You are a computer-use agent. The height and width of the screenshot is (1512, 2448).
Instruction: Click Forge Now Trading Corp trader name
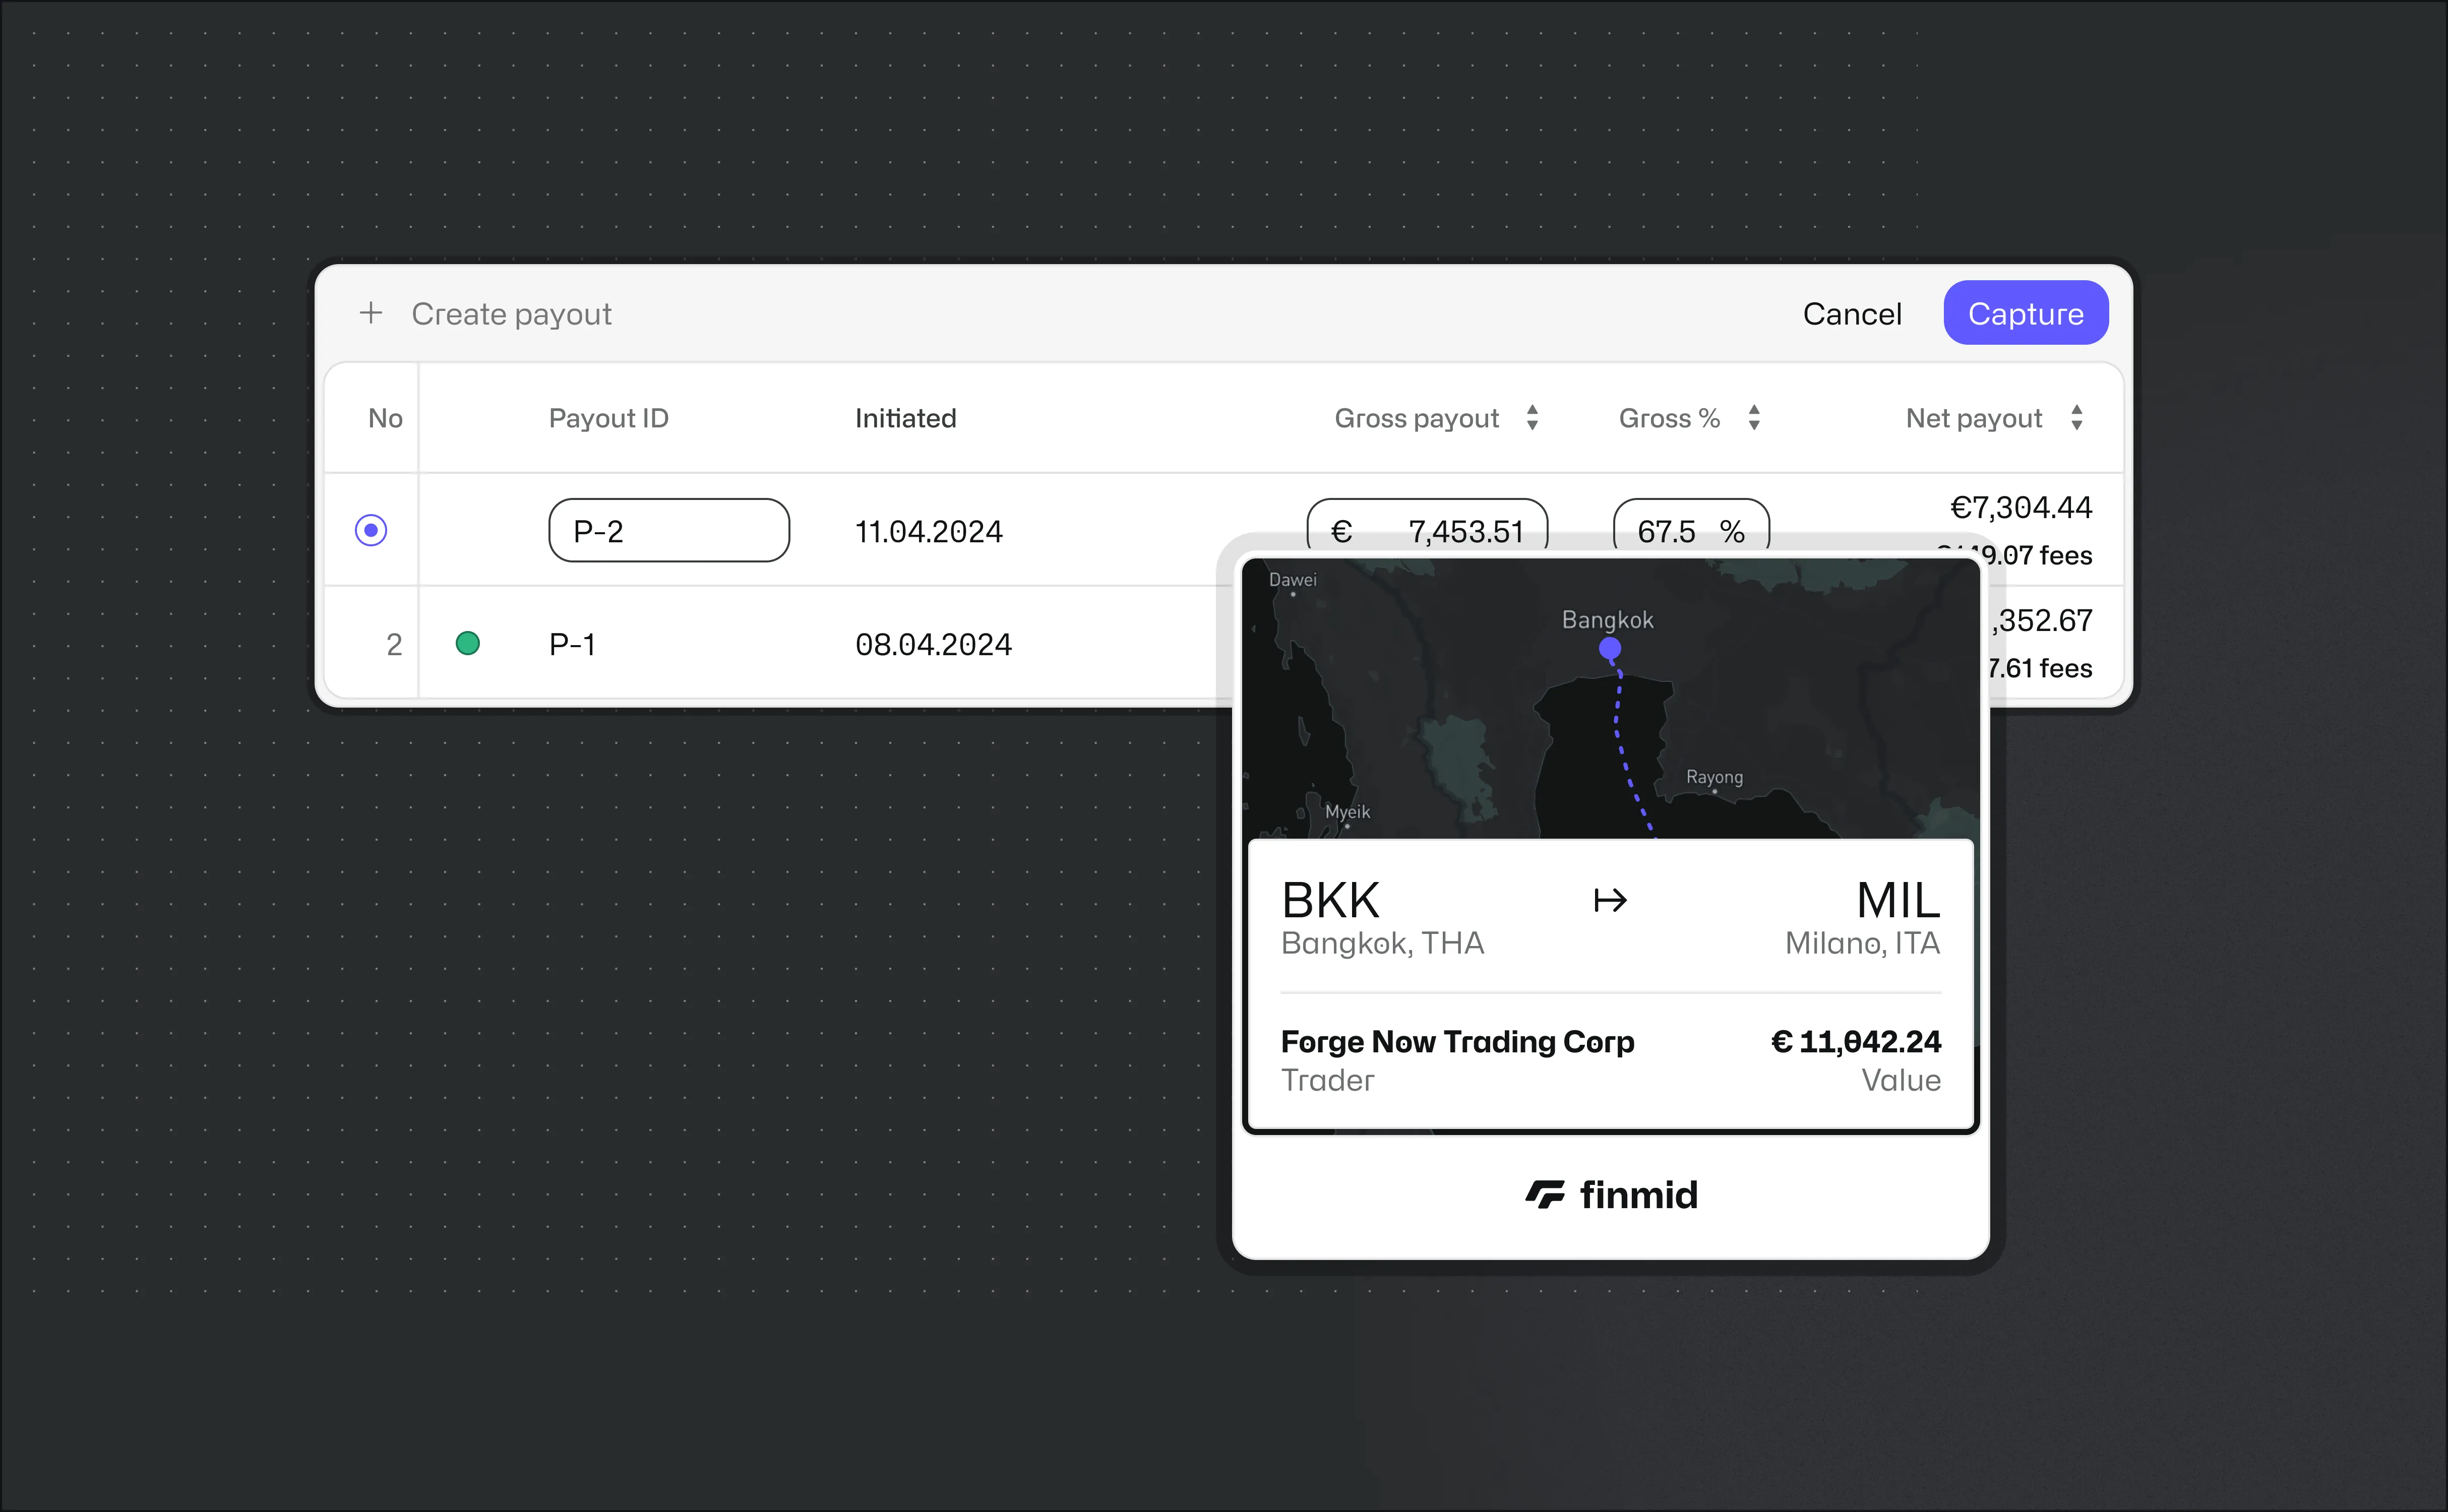point(1457,1042)
